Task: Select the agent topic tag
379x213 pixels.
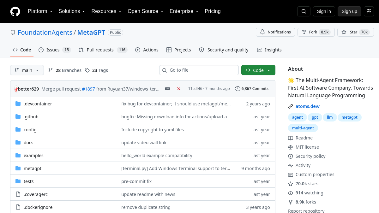Action: click(298, 117)
